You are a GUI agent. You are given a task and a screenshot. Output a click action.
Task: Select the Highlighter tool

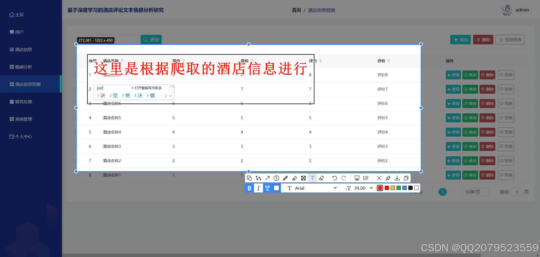[x=295, y=178]
